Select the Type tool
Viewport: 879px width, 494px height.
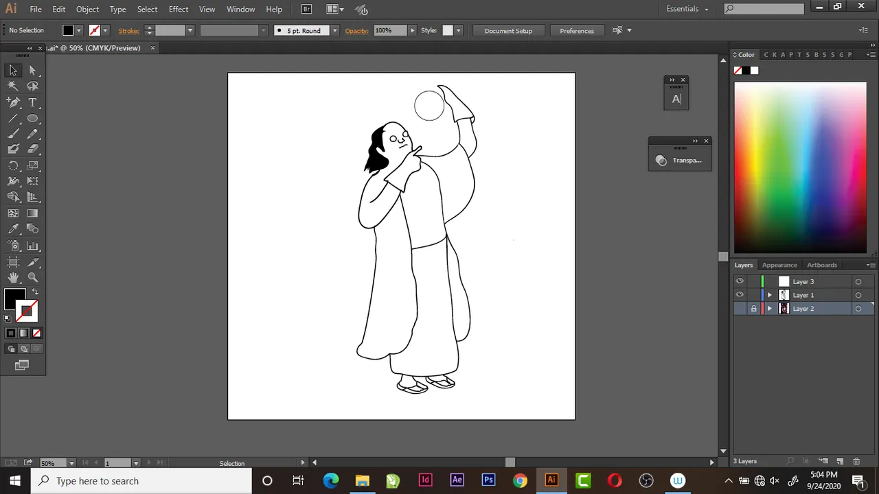pyautogui.click(x=32, y=102)
